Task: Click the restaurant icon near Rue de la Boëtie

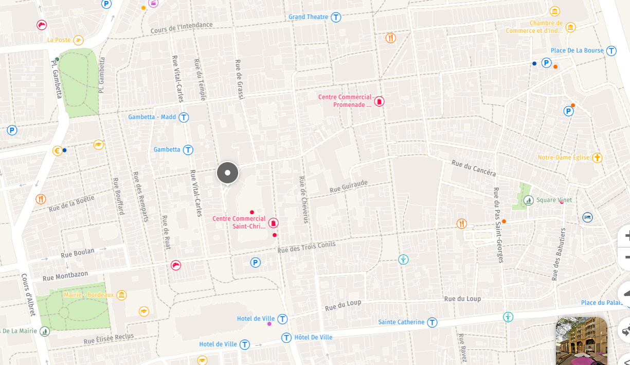Action: pos(41,199)
